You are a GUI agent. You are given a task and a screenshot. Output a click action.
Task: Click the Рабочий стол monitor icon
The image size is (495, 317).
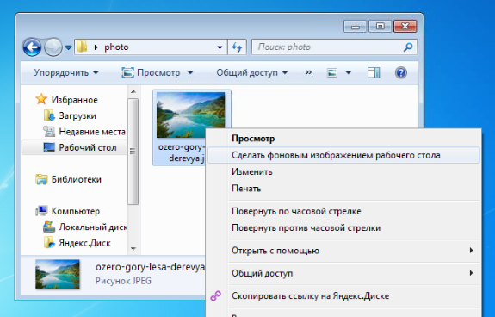pos(49,147)
